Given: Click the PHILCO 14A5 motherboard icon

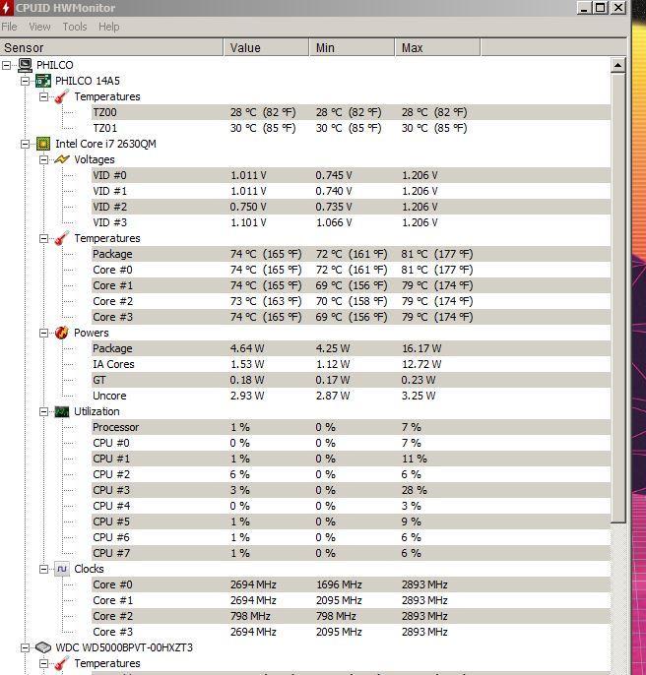Looking at the screenshot, I should coord(43,81).
